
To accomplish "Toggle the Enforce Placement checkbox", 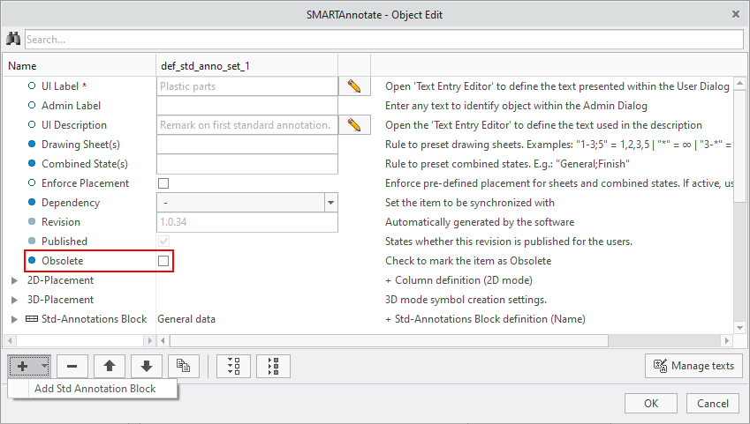I will pyautogui.click(x=163, y=183).
